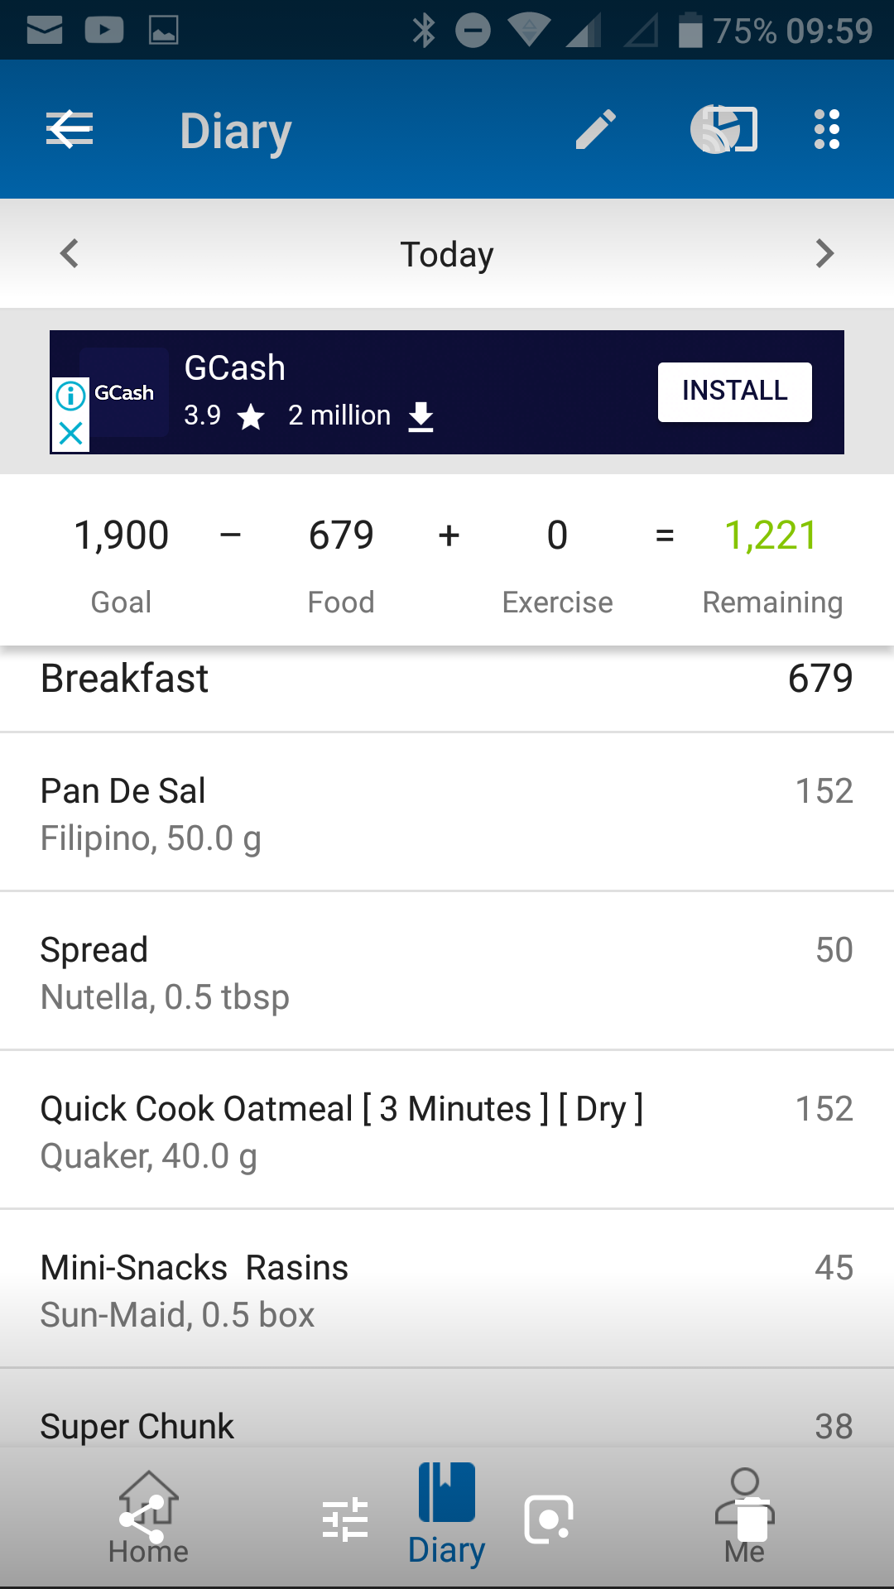Open the more options dots menu
The height and width of the screenshot is (1589, 894).
pos(827,130)
